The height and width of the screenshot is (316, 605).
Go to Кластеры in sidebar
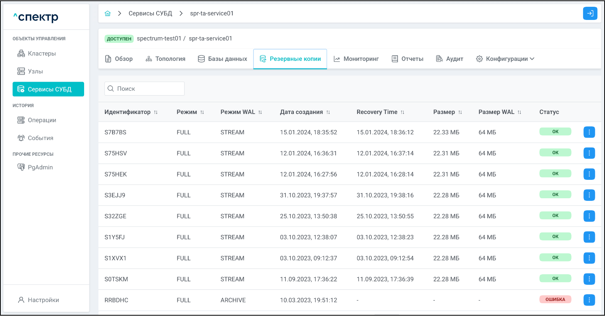(41, 53)
